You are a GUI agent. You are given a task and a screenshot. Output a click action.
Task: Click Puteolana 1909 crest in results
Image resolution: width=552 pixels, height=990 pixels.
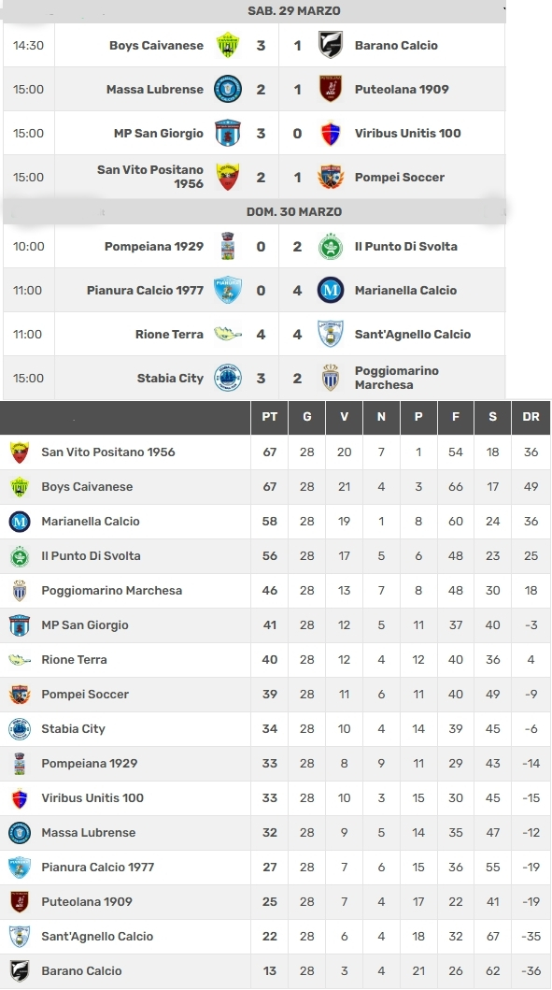[331, 89]
